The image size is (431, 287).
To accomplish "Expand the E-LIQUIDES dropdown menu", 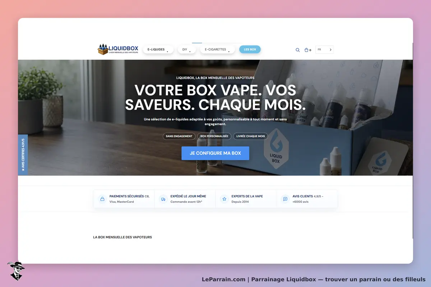I will 158,50.
